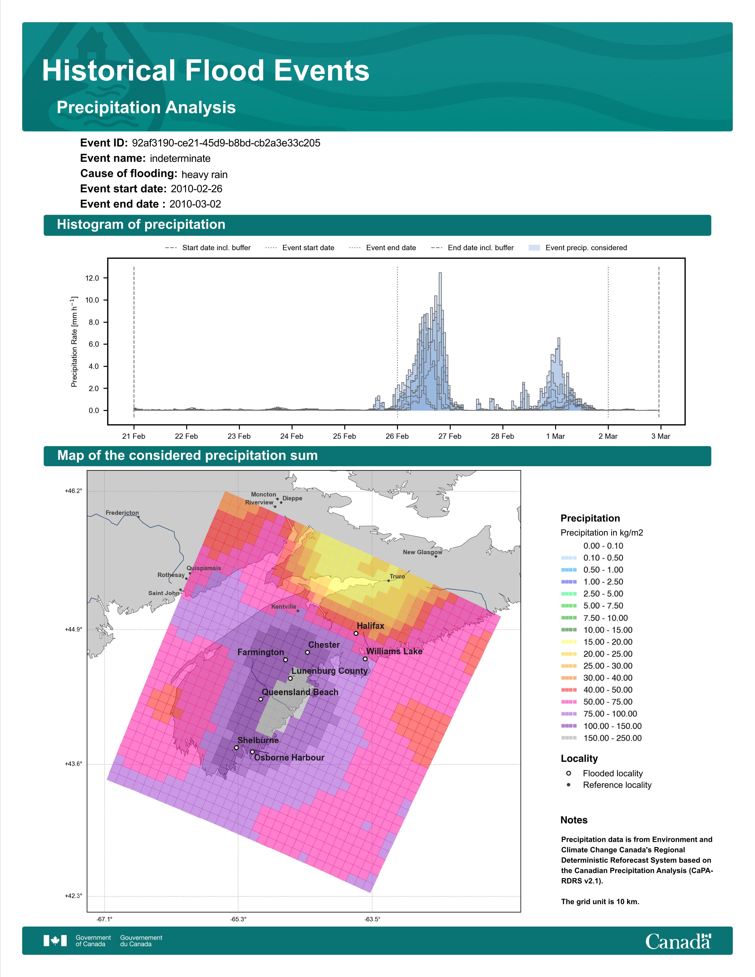Select the Halifax flooded locality marker

[356, 633]
